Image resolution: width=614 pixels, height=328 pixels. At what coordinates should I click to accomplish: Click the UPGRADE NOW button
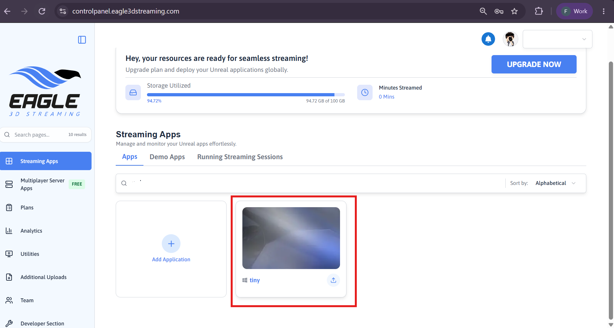click(534, 64)
